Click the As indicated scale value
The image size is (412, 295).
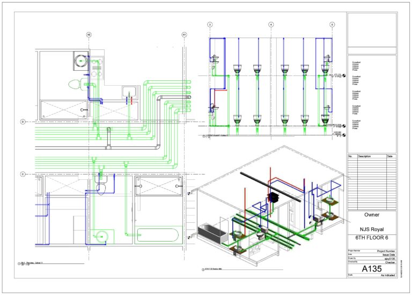click(x=388, y=275)
